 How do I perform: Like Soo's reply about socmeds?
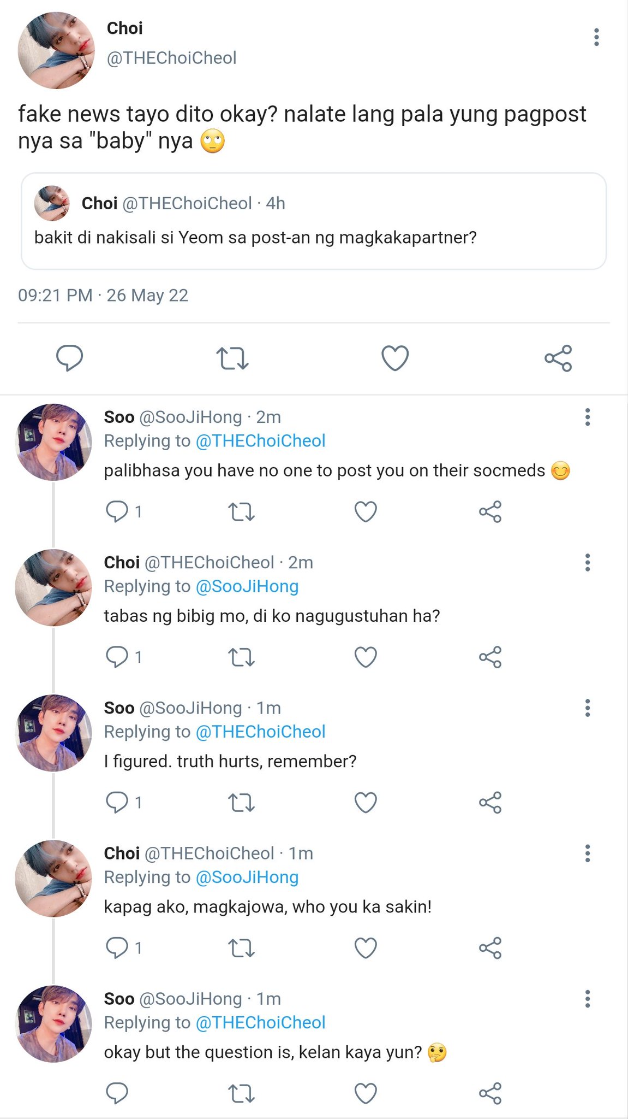click(x=366, y=511)
